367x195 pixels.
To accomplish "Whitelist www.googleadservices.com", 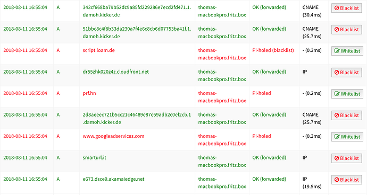I will pyautogui.click(x=347, y=137).
